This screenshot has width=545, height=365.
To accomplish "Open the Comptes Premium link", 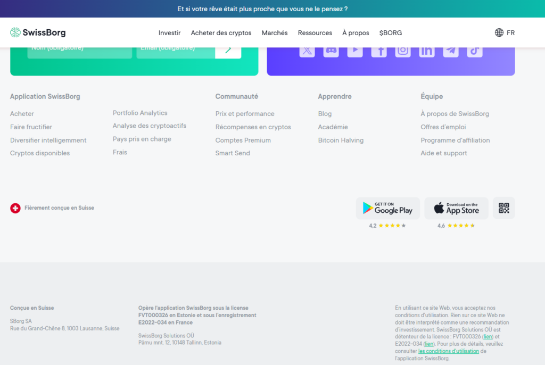I will click(x=243, y=140).
